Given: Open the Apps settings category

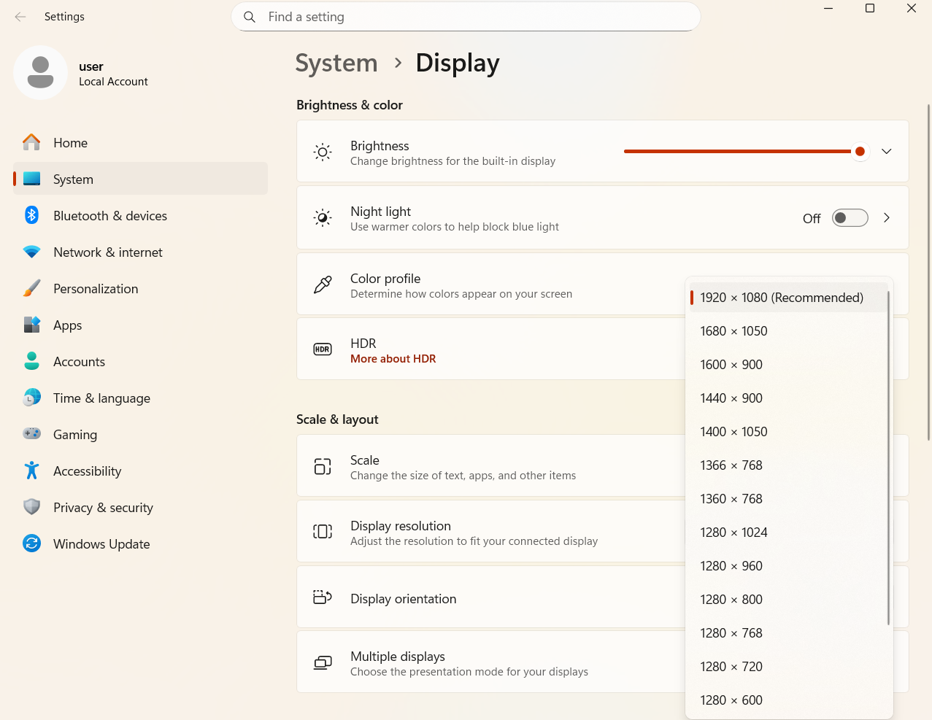Looking at the screenshot, I should 67,325.
